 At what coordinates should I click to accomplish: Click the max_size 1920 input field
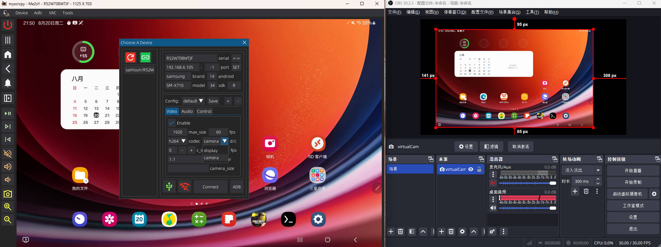click(x=178, y=132)
